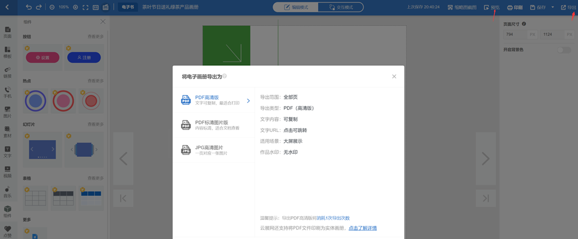Close the 组件 components panel
Screen dimensions: 578x239
pyautogui.click(x=103, y=22)
